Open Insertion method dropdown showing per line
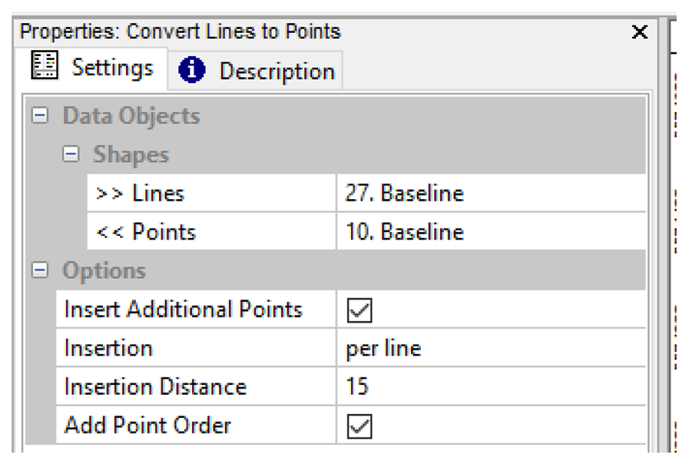The image size is (692, 464). tap(490, 349)
